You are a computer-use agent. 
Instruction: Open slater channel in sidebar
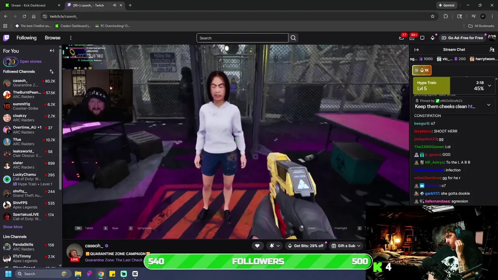30,165
